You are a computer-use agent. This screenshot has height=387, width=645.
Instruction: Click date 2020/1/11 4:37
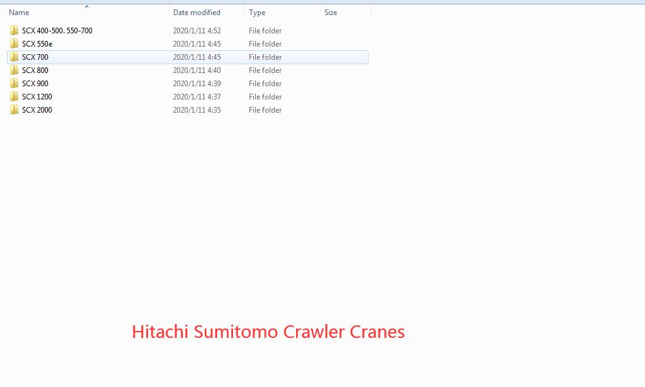coord(197,96)
